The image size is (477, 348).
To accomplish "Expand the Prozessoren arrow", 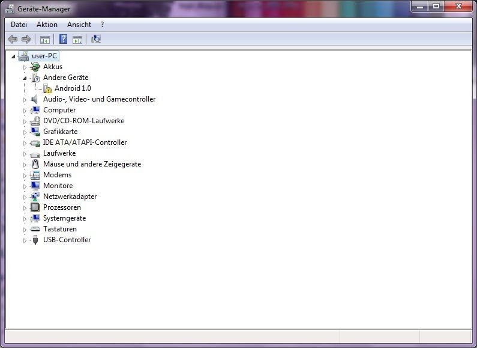I will click(x=25, y=208).
